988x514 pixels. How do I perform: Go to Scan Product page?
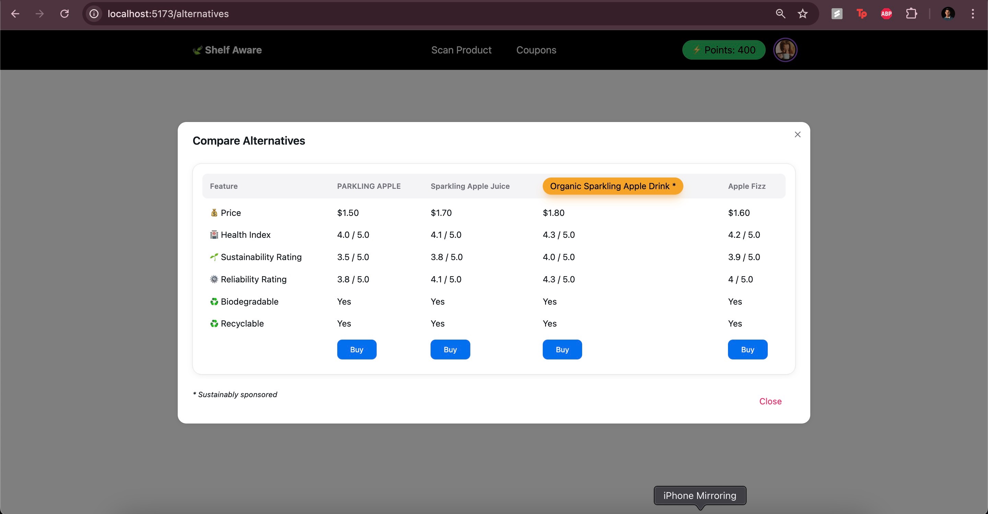point(461,50)
